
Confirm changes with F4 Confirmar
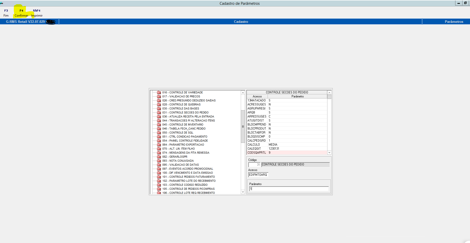[21, 13]
